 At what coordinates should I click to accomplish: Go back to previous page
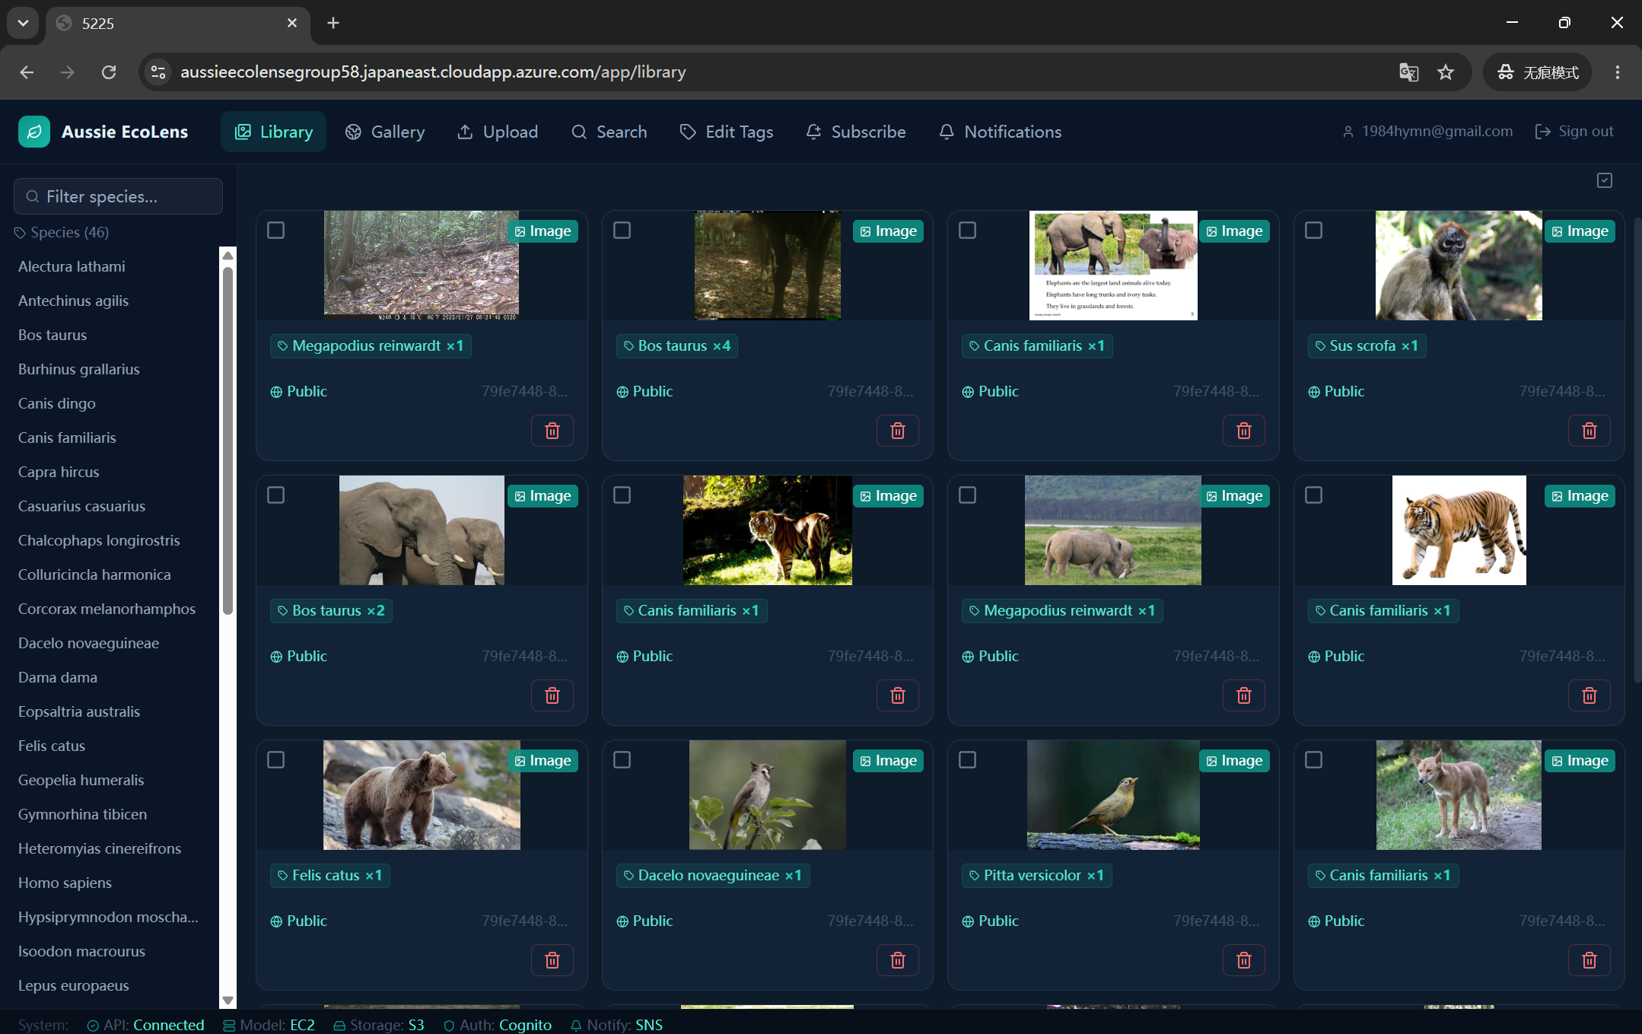27,72
